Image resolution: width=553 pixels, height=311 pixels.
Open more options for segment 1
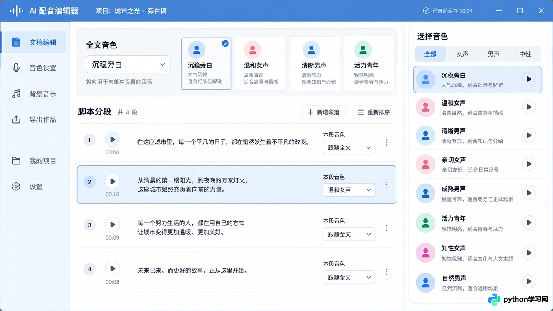tap(387, 142)
